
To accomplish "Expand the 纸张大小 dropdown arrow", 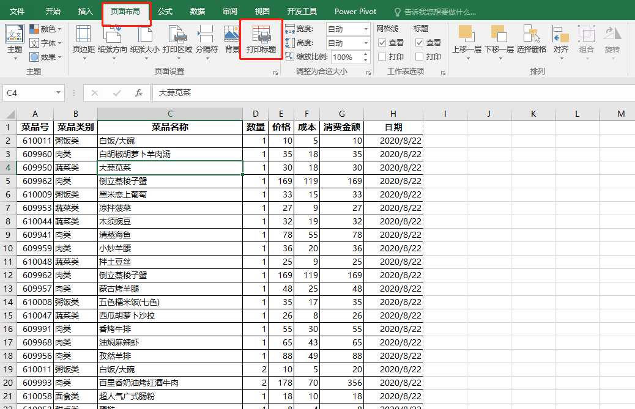I will pyautogui.click(x=146, y=58).
